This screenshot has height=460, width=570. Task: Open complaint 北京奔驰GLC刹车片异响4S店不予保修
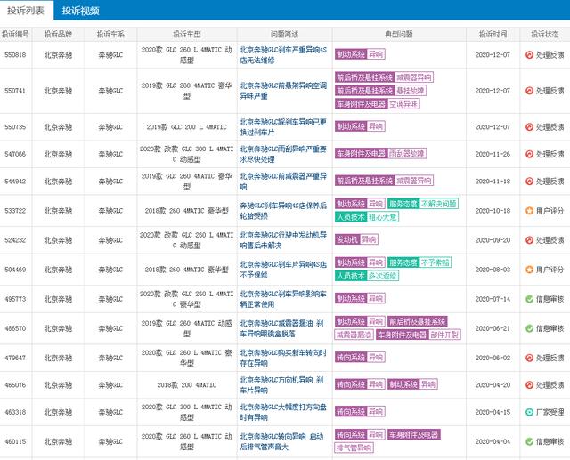point(283,270)
